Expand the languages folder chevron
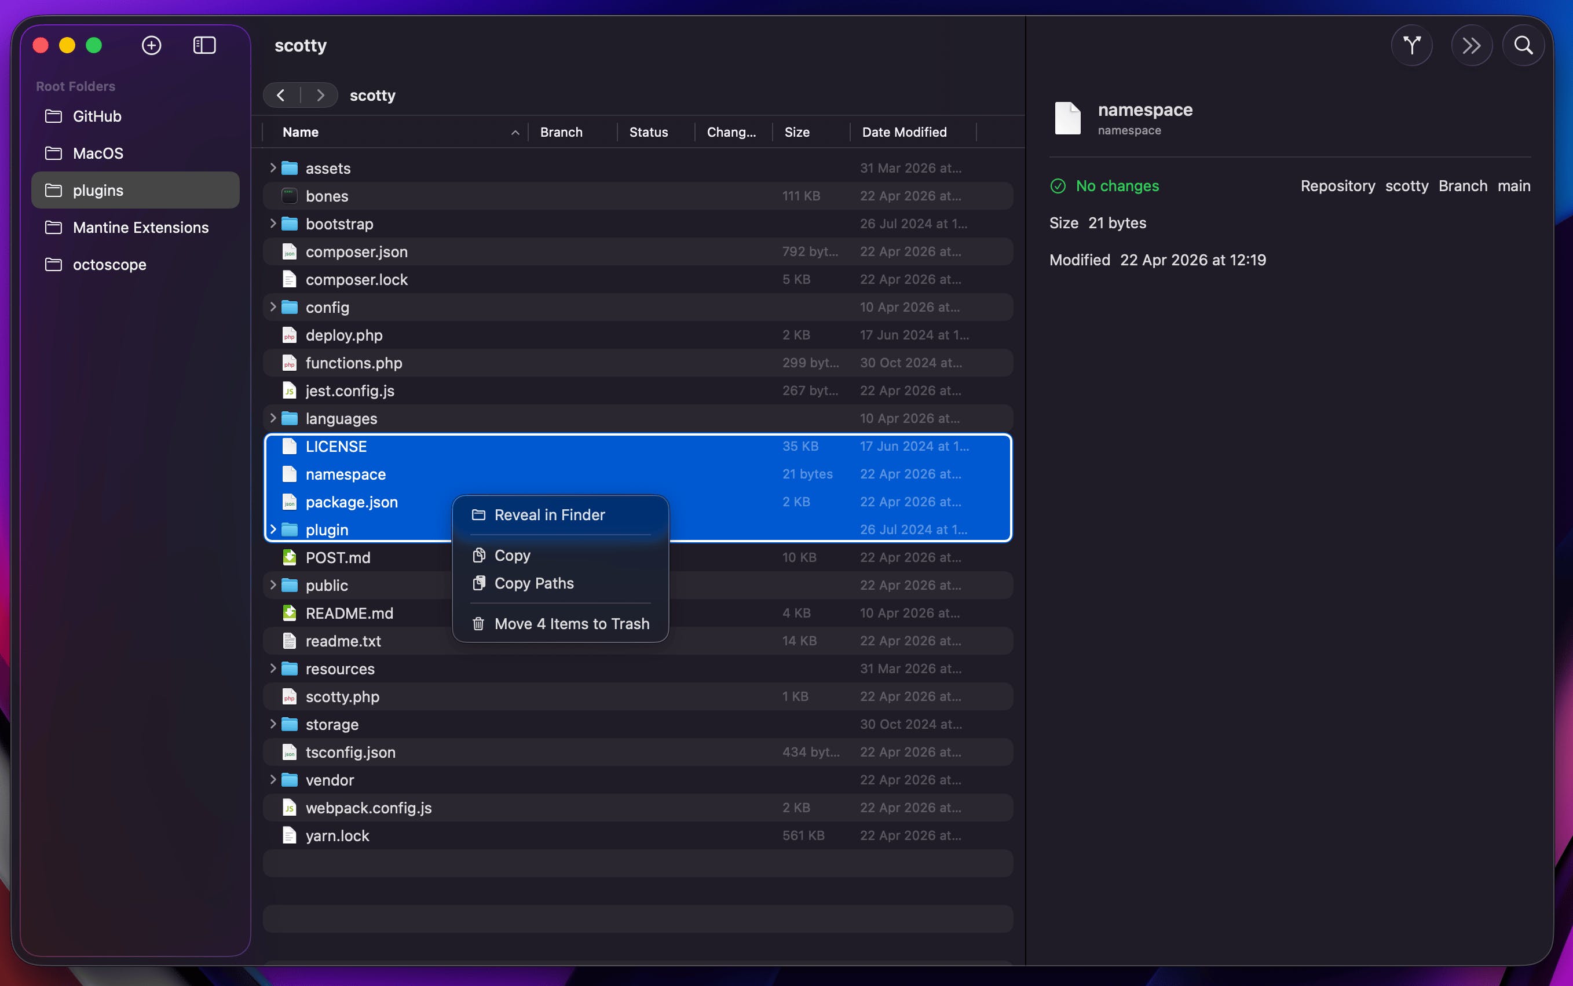 (x=273, y=418)
